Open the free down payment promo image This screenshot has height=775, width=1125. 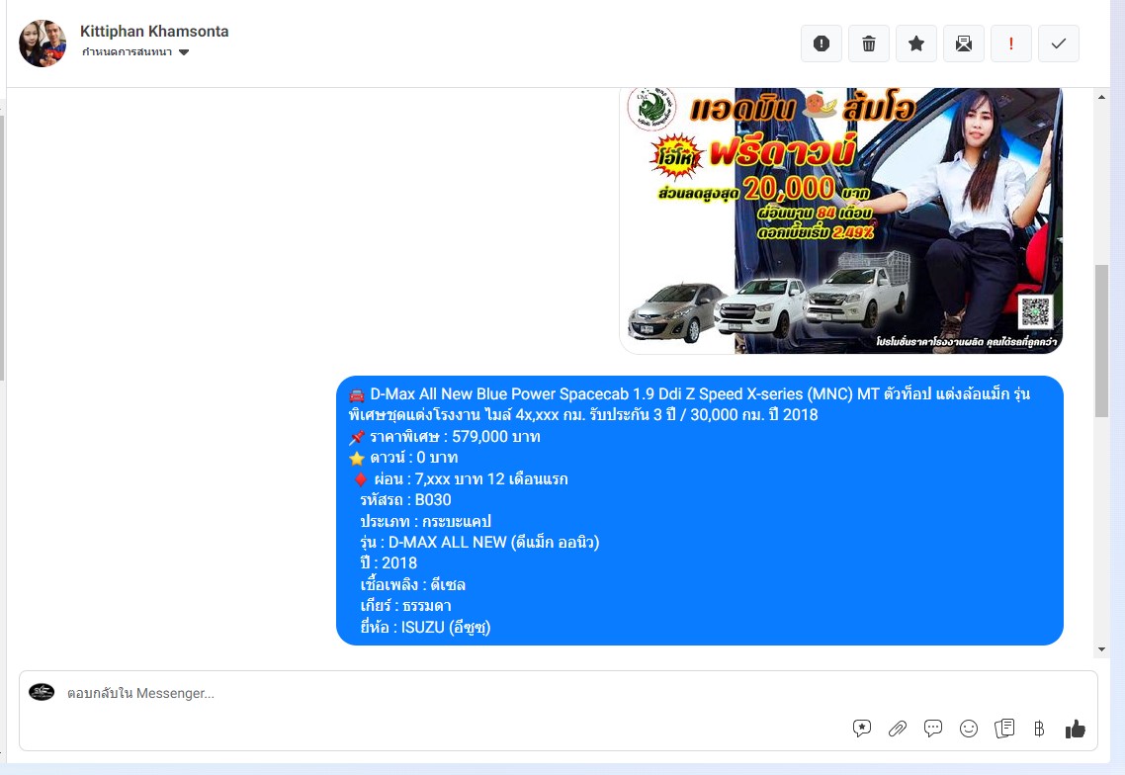point(841,221)
